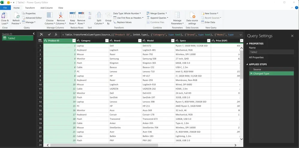Select the cell 'Ryzen 7, 16GB RAM, 512GB SSD'

[193, 46]
